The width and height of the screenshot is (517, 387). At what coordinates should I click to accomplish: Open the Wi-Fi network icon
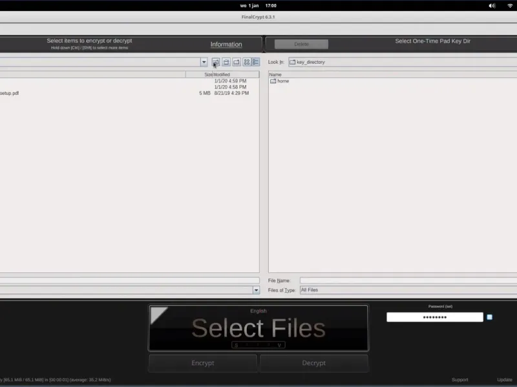pyautogui.click(x=510, y=6)
